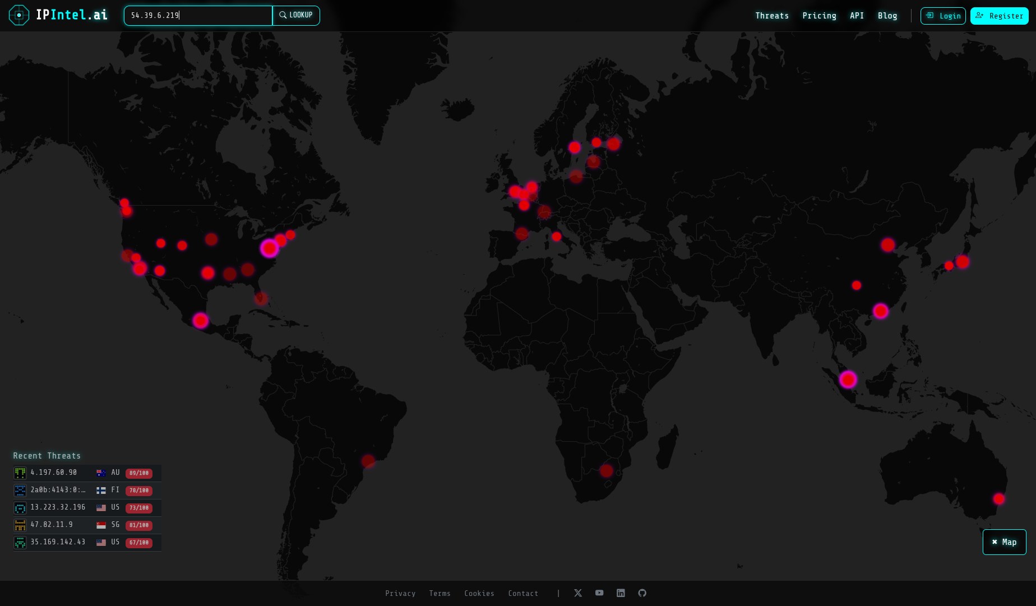The width and height of the screenshot is (1036, 606).
Task: Click the Recent Threats heading
Action: [x=47, y=456]
